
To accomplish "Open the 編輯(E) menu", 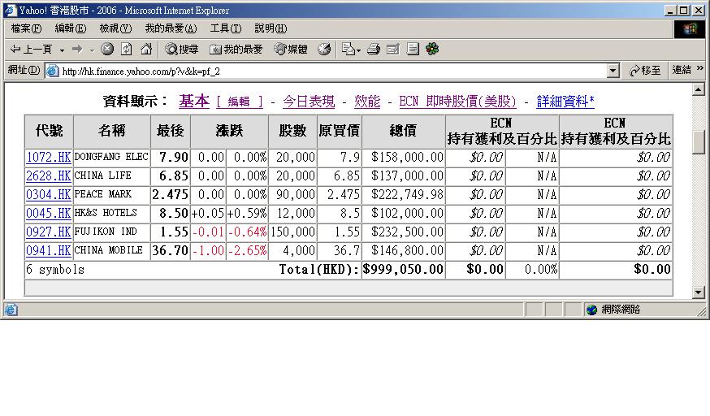I will [x=70, y=28].
